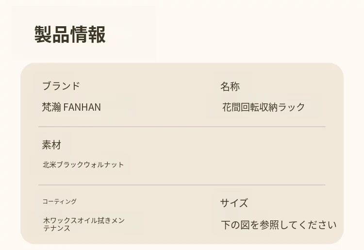Click the wrapped テナンス text line
Screen dimensions: 364x250
point(57,228)
